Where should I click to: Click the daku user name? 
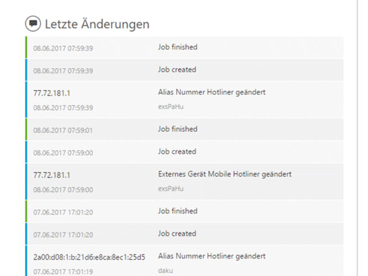tap(166, 271)
